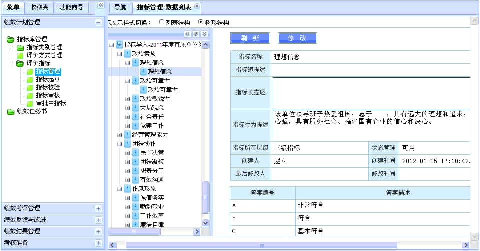This screenshot has height=251, width=480.
Task: Click the level-1 icon beside 经营管理能力
Action: pyautogui.click(x=127, y=135)
